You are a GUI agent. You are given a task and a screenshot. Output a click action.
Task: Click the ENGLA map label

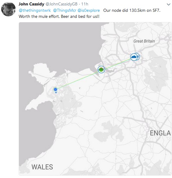point(160,133)
